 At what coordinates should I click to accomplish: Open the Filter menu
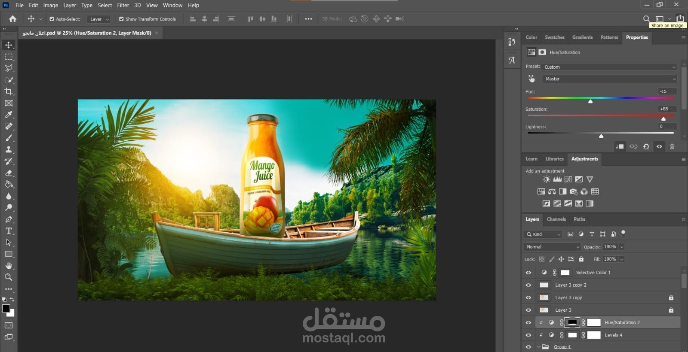point(123,5)
